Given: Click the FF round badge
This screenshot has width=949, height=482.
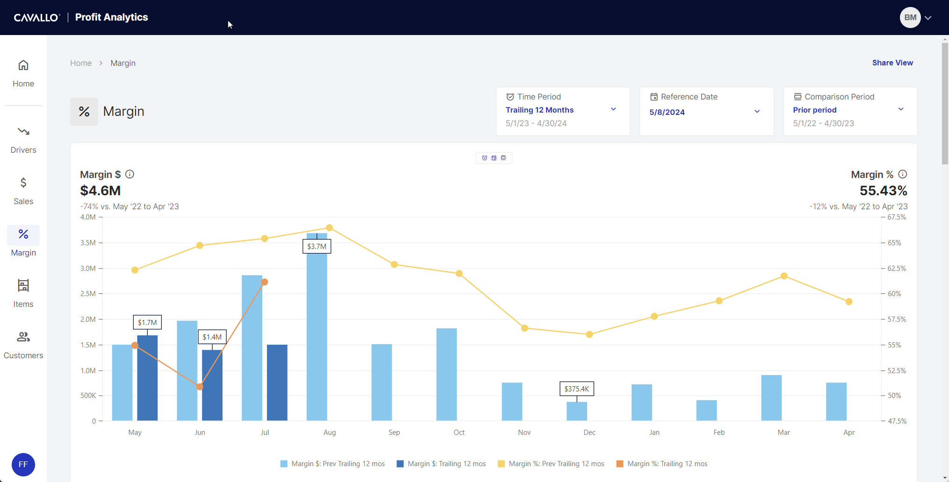Looking at the screenshot, I should click(x=23, y=464).
